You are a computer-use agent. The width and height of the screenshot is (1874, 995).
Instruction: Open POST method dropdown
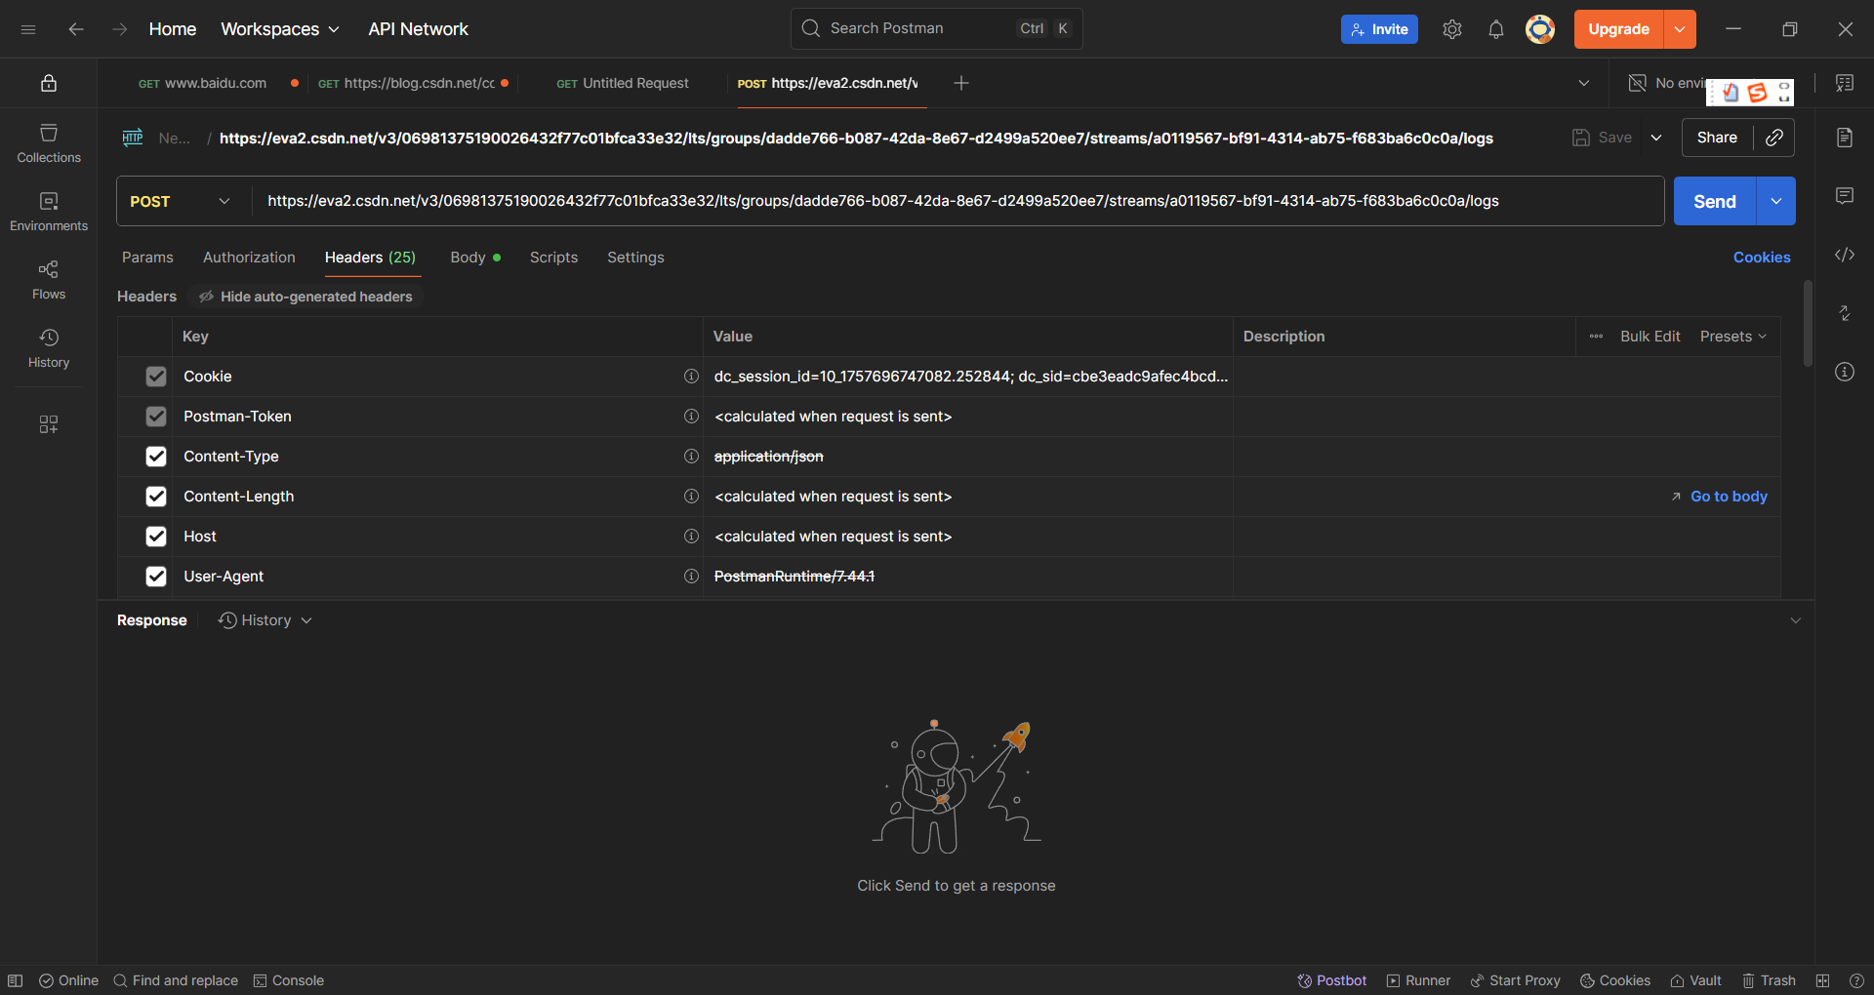[180, 201]
